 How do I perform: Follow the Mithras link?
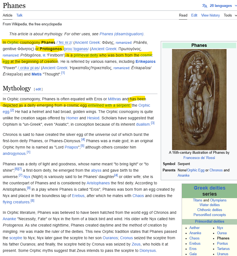coord(114,99)
